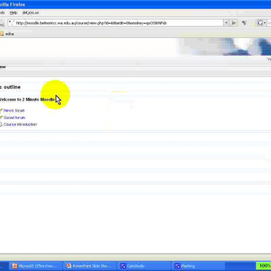Click the outline heading text

[x=12, y=87]
